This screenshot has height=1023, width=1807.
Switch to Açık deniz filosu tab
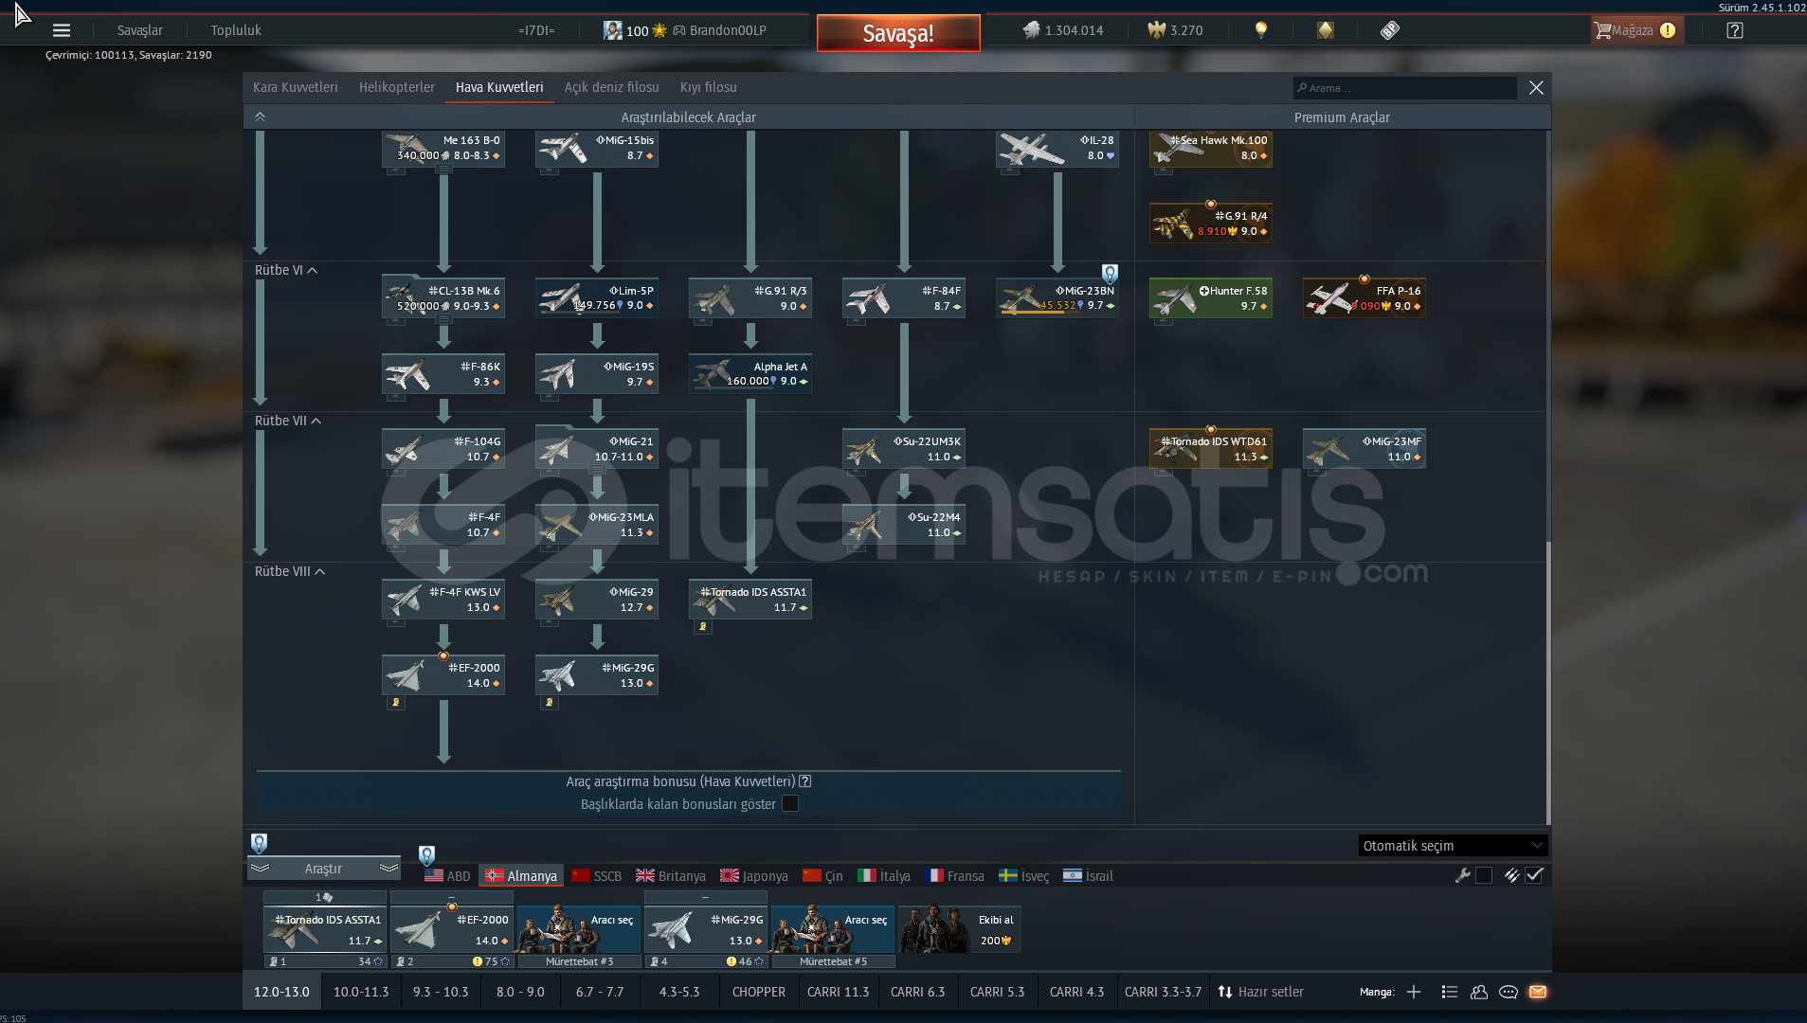pyautogui.click(x=611, y=87)
